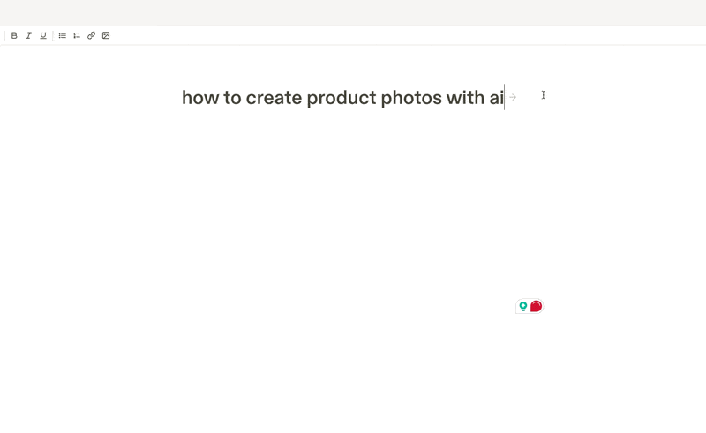Image resolution: width=706 pixels, height=433 pixels.
Task: Add a hyperlink using the link icon
Action: 91,35
